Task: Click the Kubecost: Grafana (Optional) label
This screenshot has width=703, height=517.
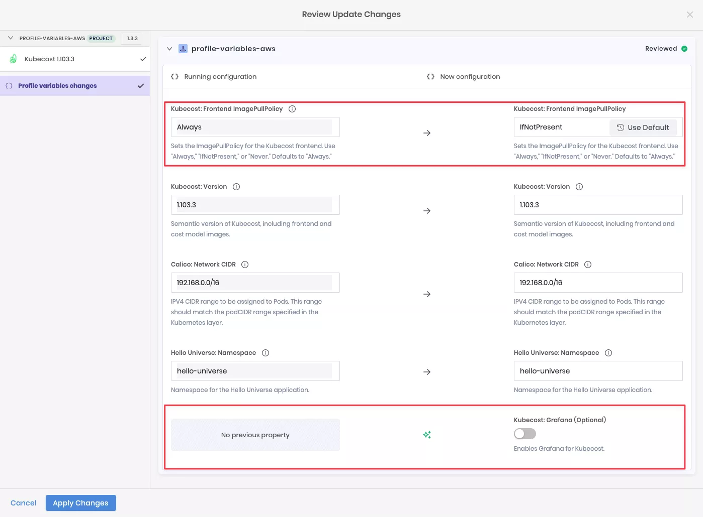Action: 560,420
